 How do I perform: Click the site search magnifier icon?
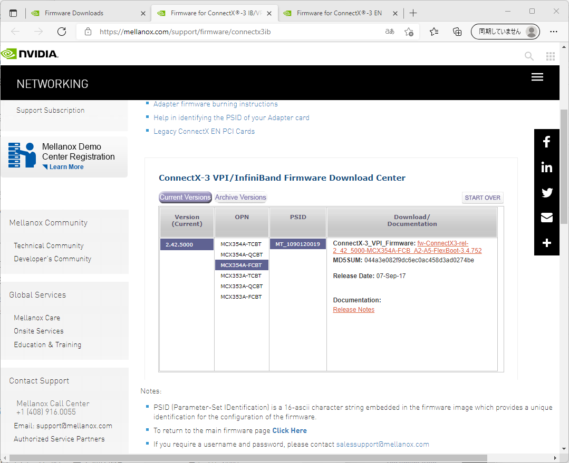pyautogui.click(x=529, y=56)
